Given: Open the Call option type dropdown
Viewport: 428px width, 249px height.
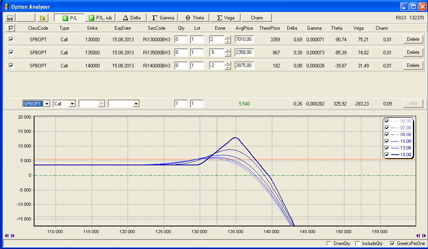Looking at the screenshot, I should point(72,104).
